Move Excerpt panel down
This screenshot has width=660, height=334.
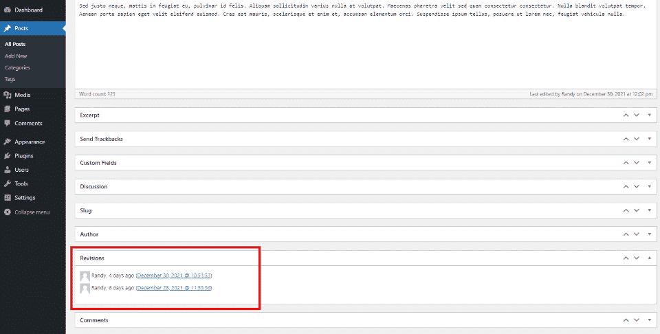(637, 115)
